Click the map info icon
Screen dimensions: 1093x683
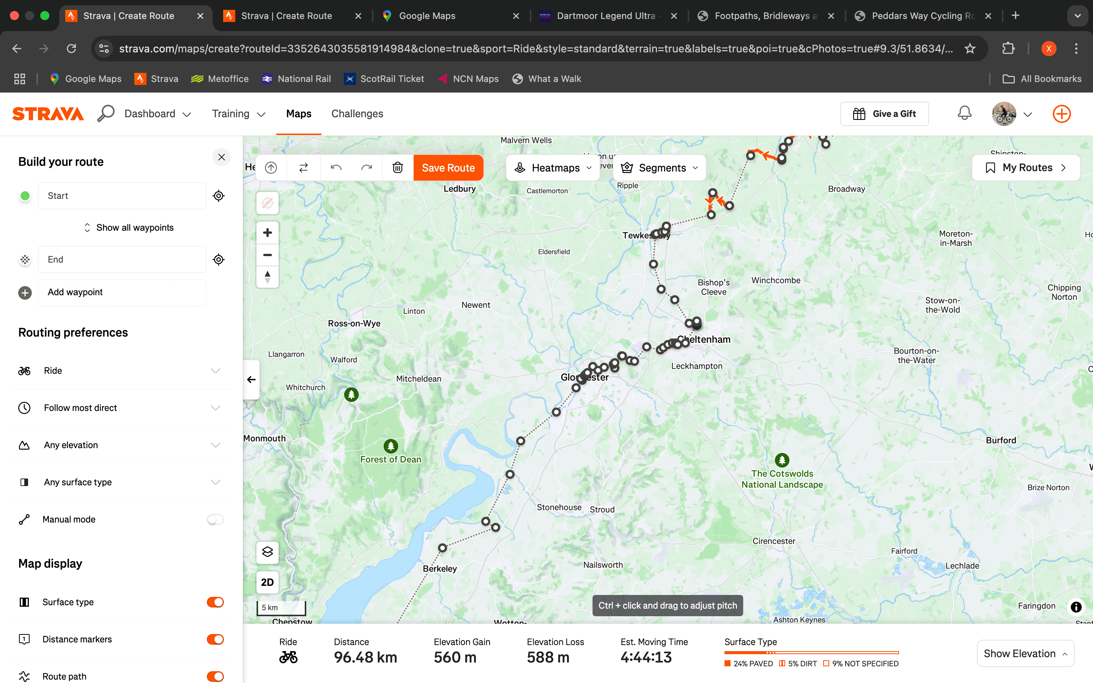click(x=1076, y=607)
